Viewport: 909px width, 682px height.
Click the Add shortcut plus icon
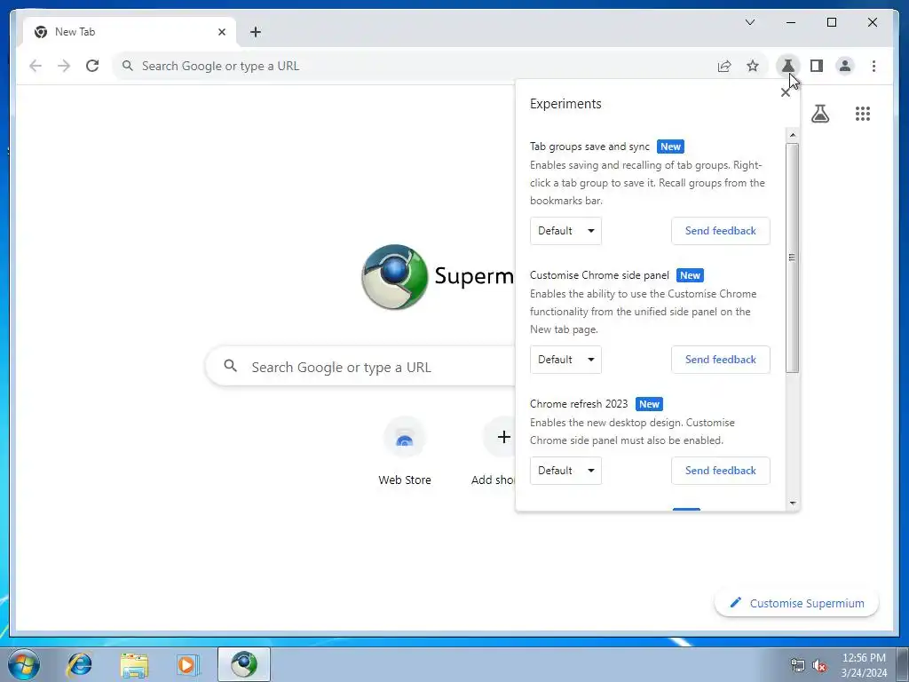tap(504, 437)
